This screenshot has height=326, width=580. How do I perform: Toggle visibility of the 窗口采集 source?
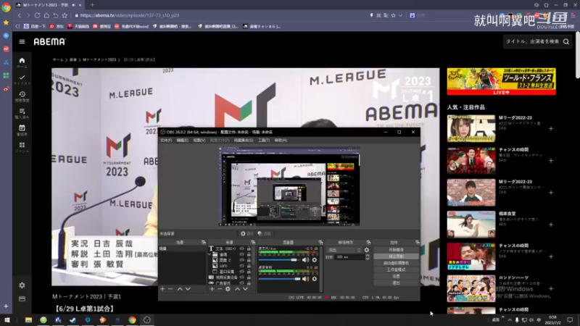[242, 271]
